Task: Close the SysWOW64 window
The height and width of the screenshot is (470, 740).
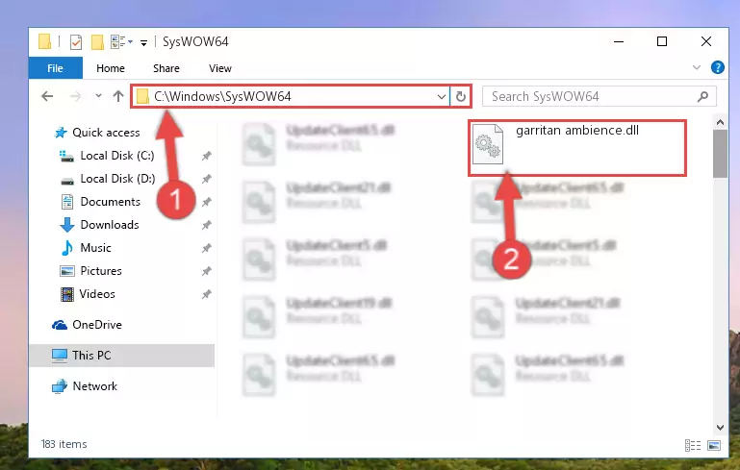Action: [706, 41]
